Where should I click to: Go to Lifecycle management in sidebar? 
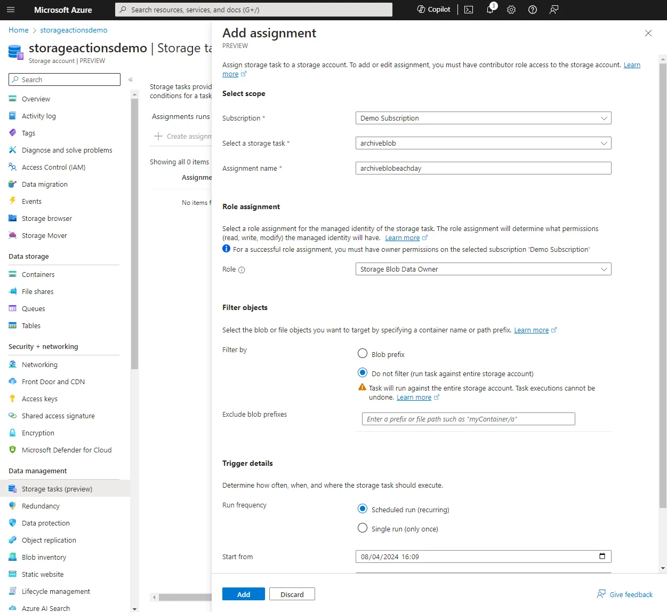click(x=55, y=591)
